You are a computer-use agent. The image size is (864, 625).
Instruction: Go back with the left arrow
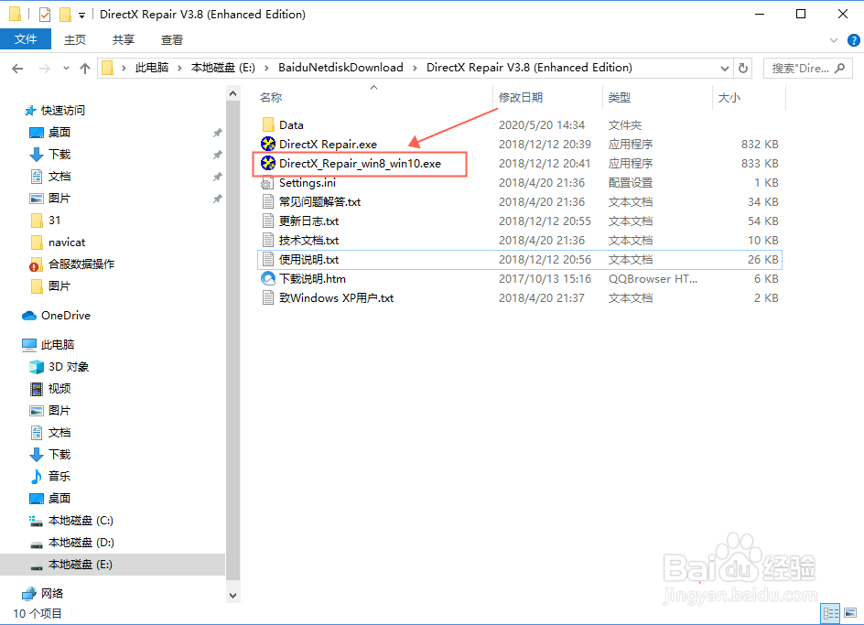[x=17, y=69]
